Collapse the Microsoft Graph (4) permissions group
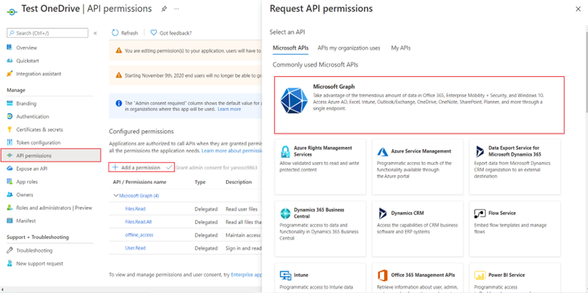This screenshot has height=293, width=588. (x=116, y=196)
